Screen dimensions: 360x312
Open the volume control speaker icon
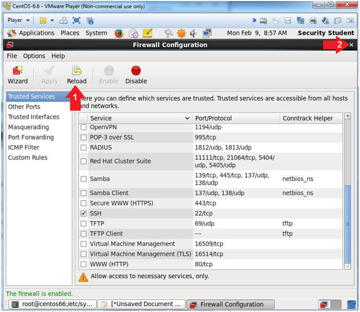(x=193, y=34)
